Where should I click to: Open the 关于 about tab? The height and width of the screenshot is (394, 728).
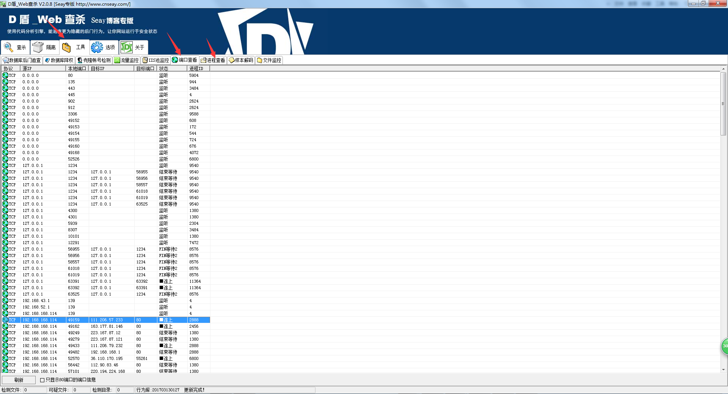pos(133,47)
